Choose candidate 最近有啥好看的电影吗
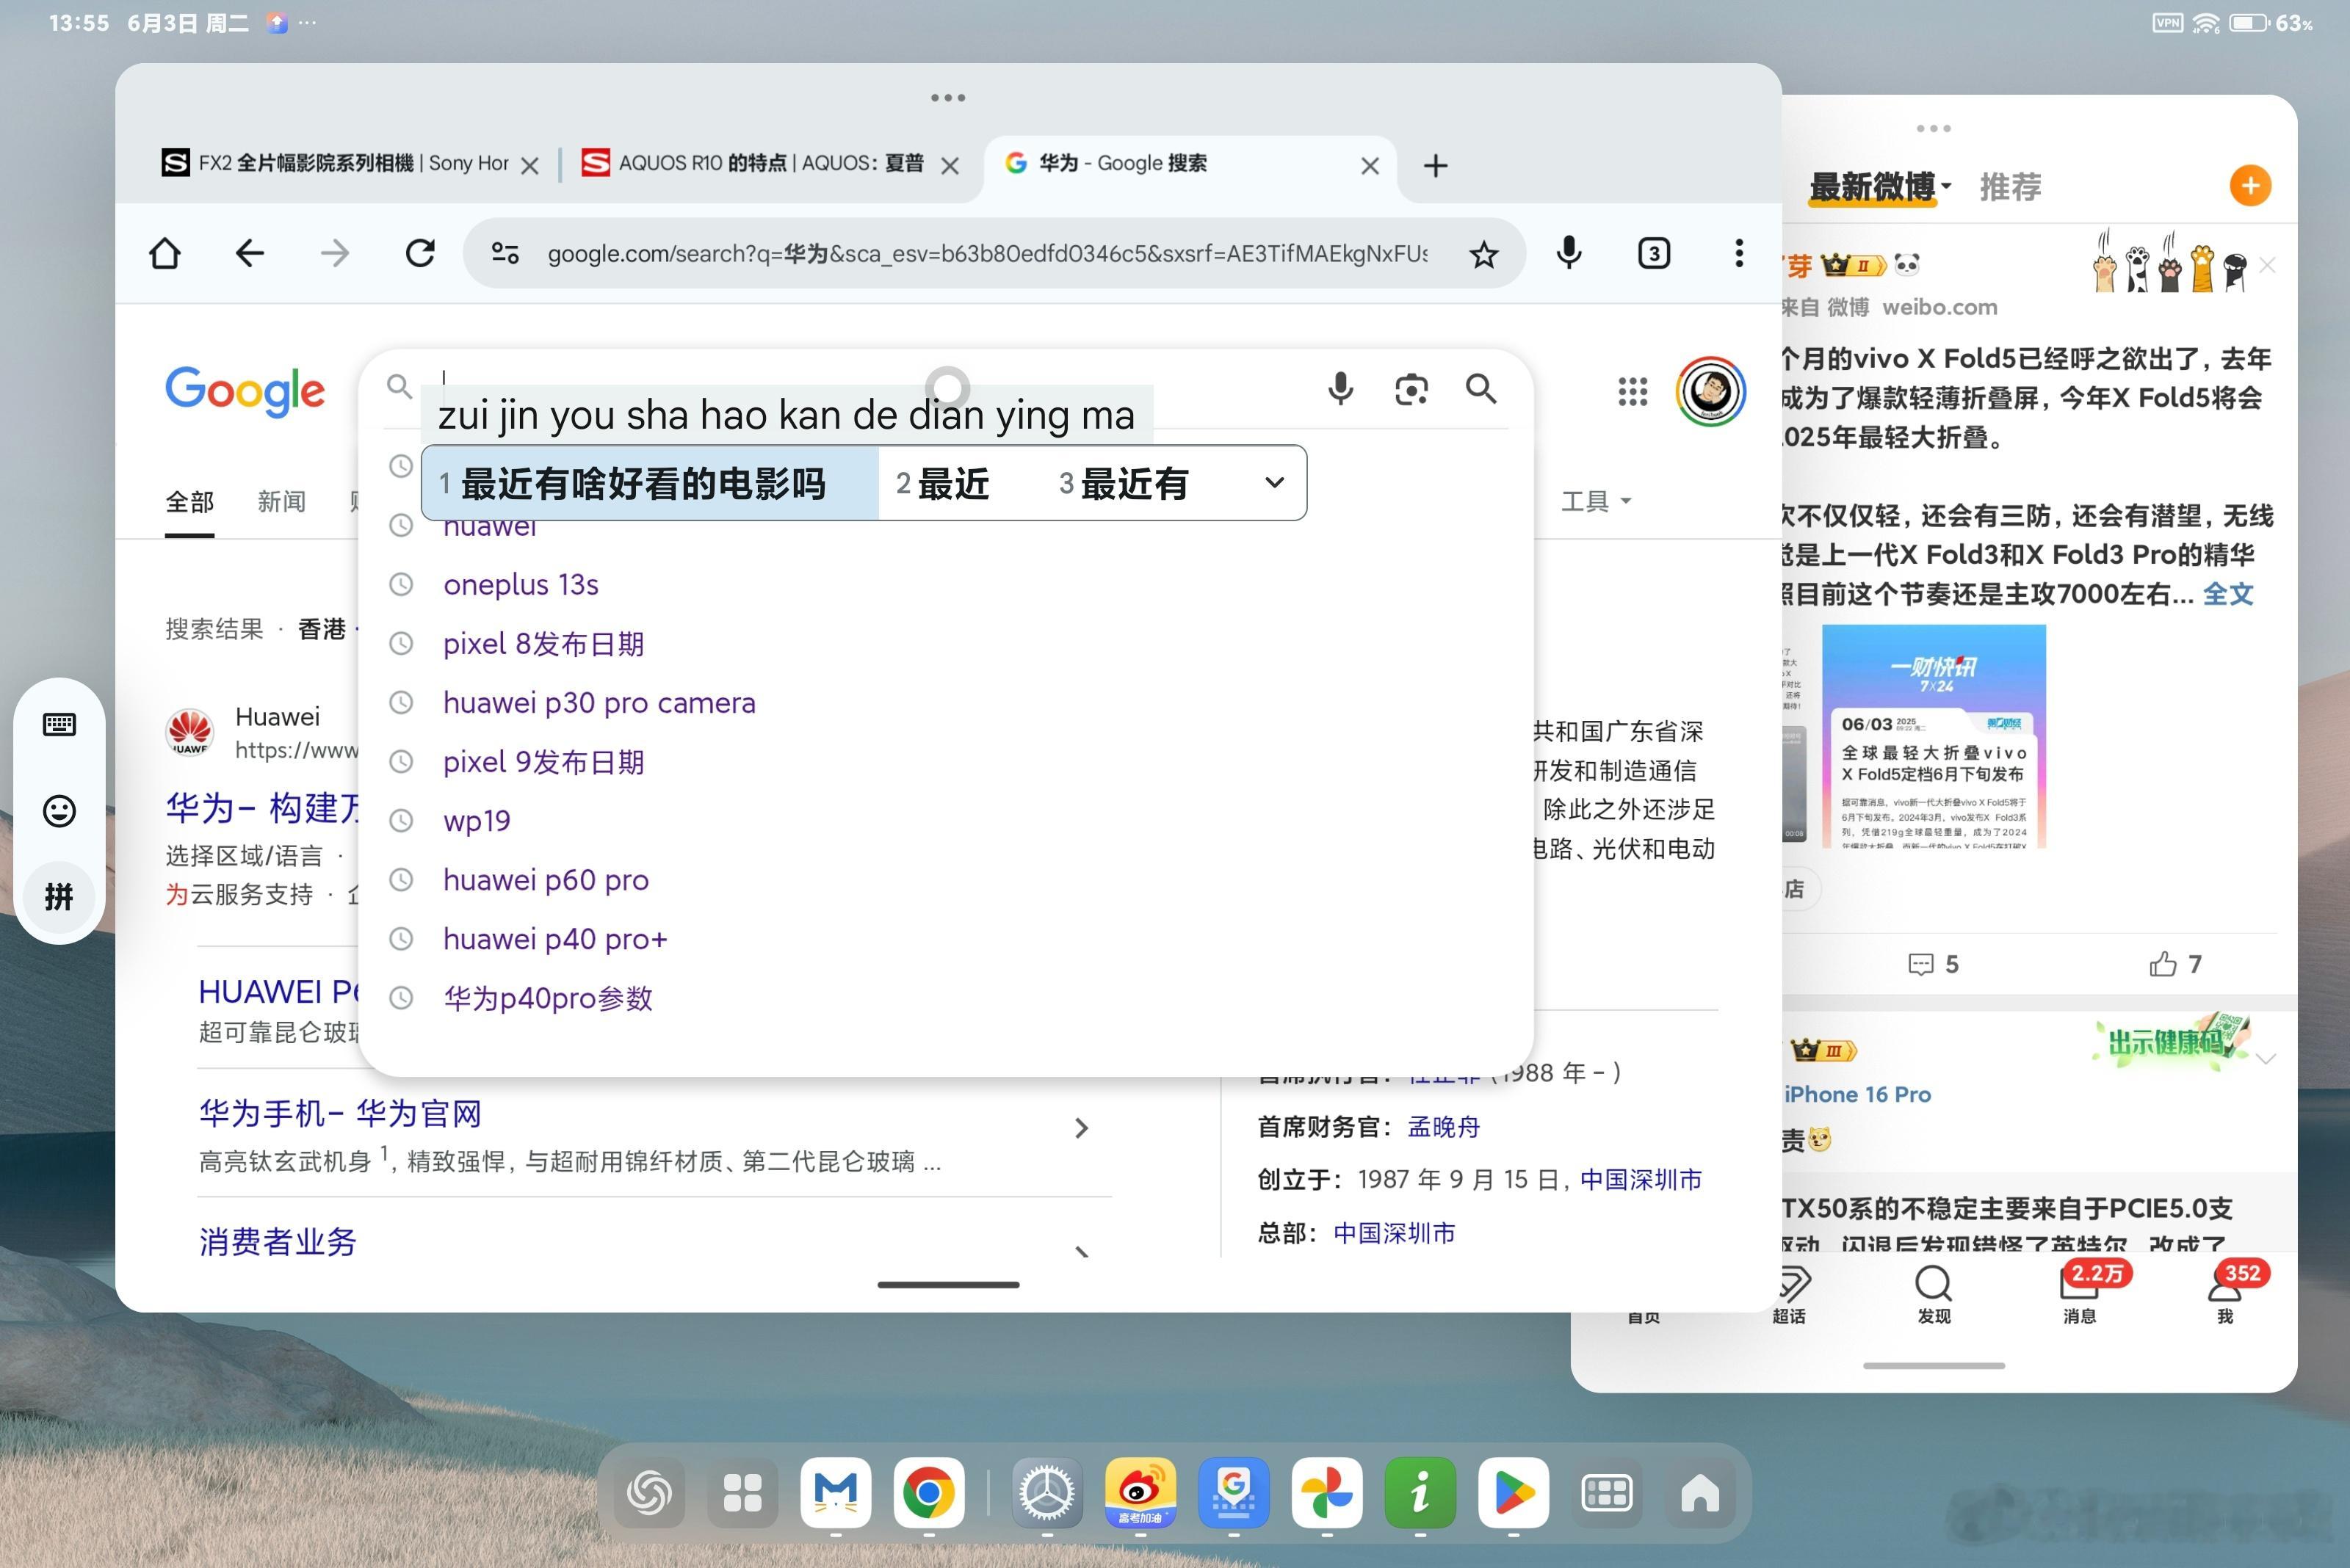Viewport: 2350px width, 1568px height. 650,483
